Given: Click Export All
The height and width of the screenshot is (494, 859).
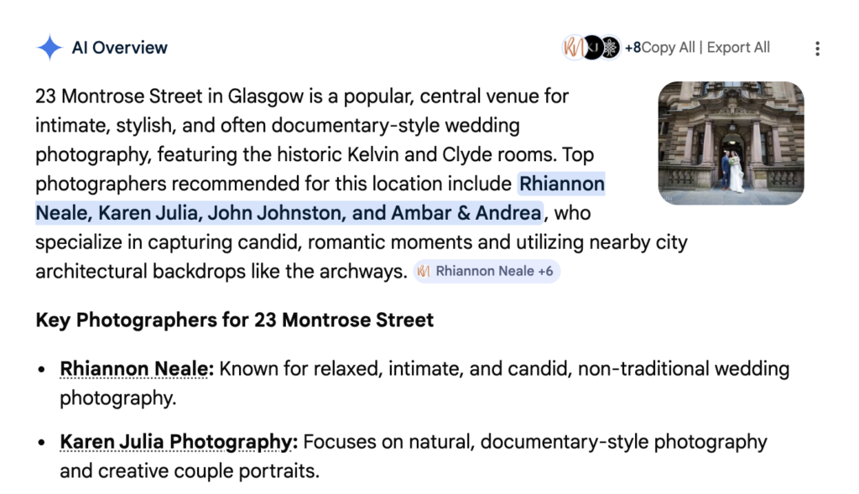Looking at the screenshot, I should pyautogui.click(x=738, y=48).
